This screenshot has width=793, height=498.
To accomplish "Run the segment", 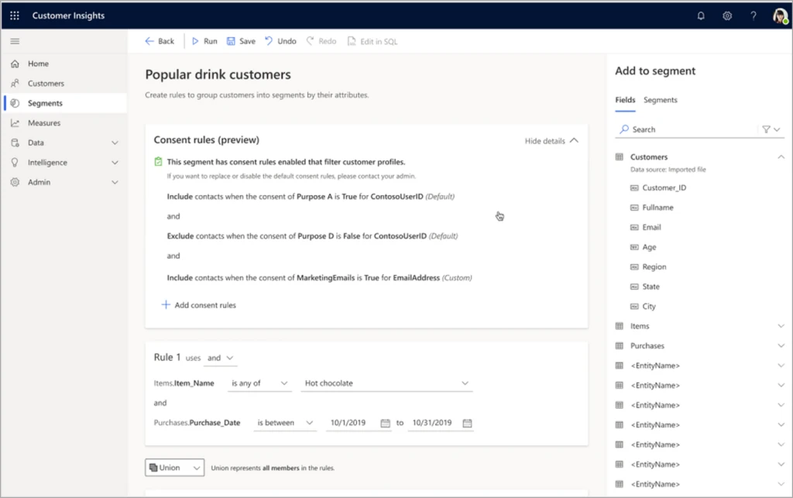I will click(204, 42).
